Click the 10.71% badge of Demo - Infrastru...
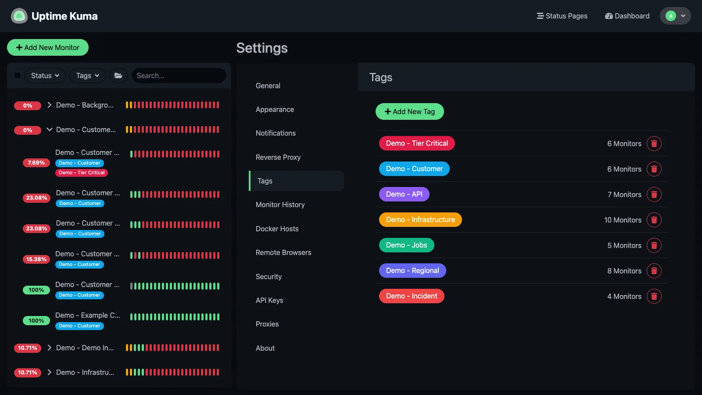 pyautogui.click(x=28, y=373)
